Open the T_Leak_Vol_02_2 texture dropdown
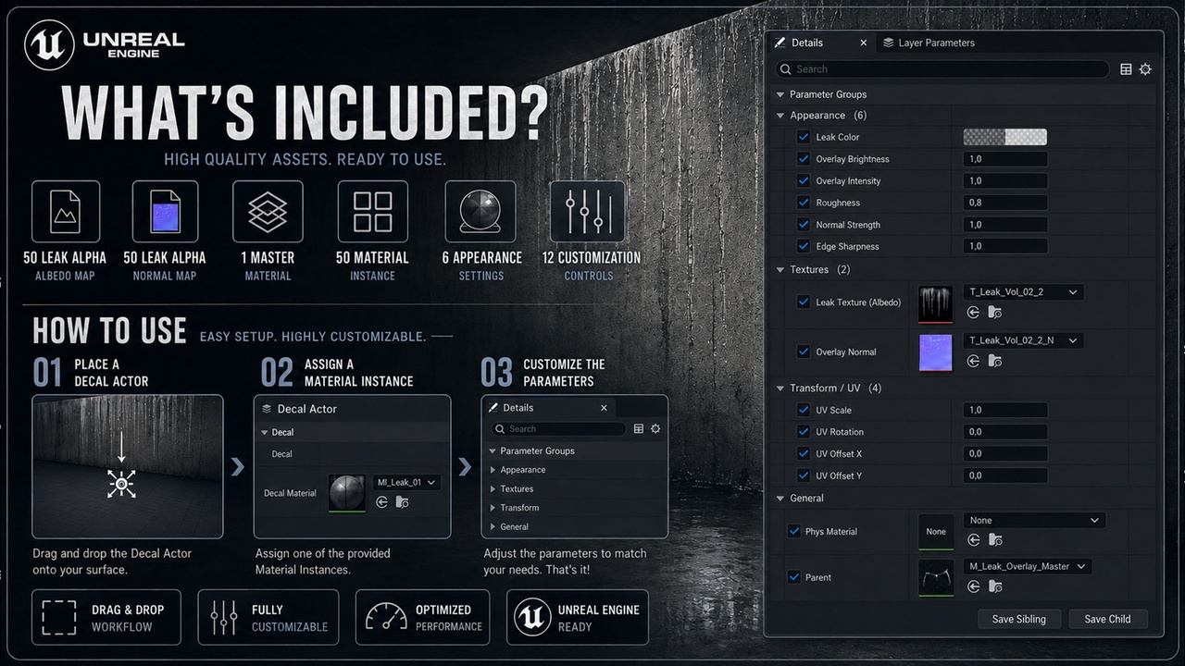The height and width of the screenshot is (666, 1185). tap(1023, 292)
